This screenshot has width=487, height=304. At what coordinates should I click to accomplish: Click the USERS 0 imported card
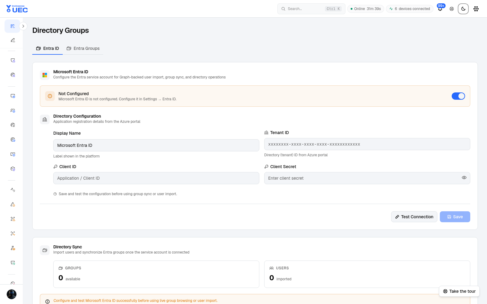tap(367, 274)
